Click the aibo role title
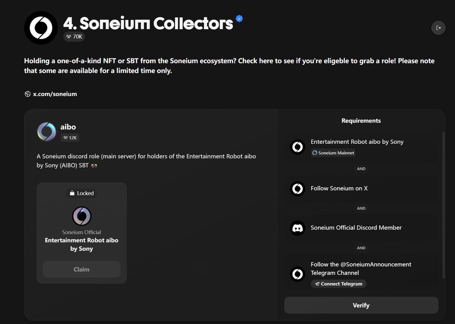 tap(68, 127)
